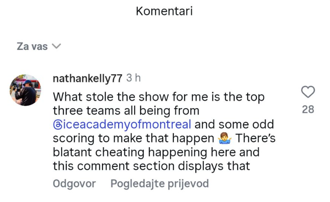Click the Komentari heading
The height and width of the screenshot is (202, 330).
[164, 11]
